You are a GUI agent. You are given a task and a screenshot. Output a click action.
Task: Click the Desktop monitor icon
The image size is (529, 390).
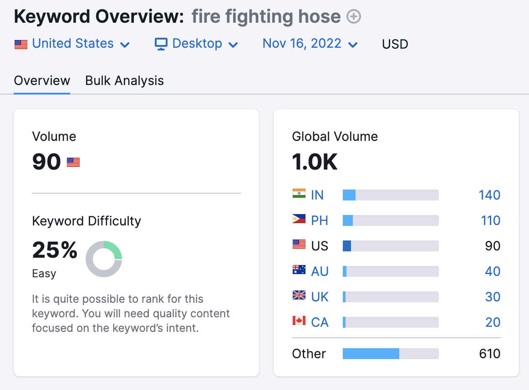161,44
